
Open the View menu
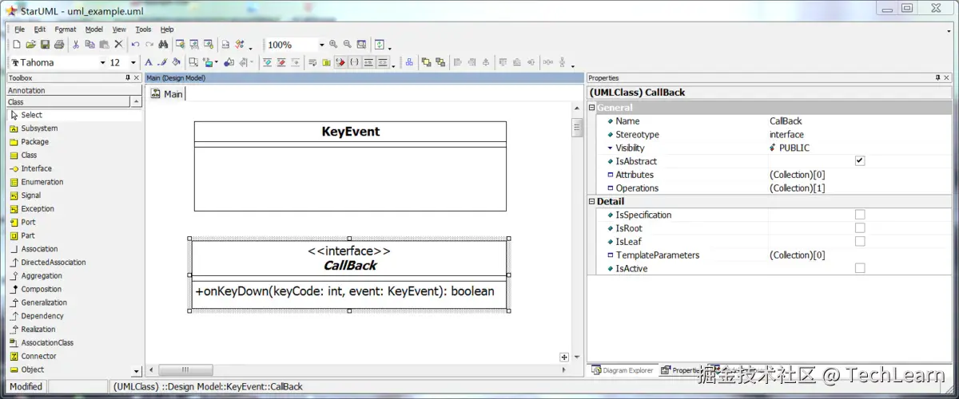coord(119,30)
